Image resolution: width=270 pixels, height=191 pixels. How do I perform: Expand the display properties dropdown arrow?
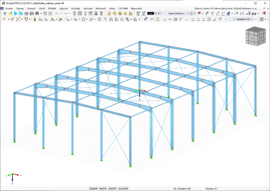[x=265, y=19]
